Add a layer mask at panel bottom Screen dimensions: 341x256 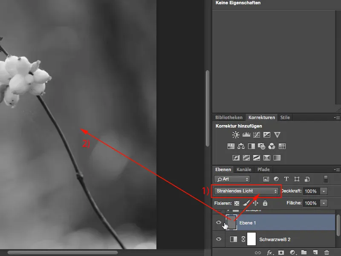[x=281, y=253]
